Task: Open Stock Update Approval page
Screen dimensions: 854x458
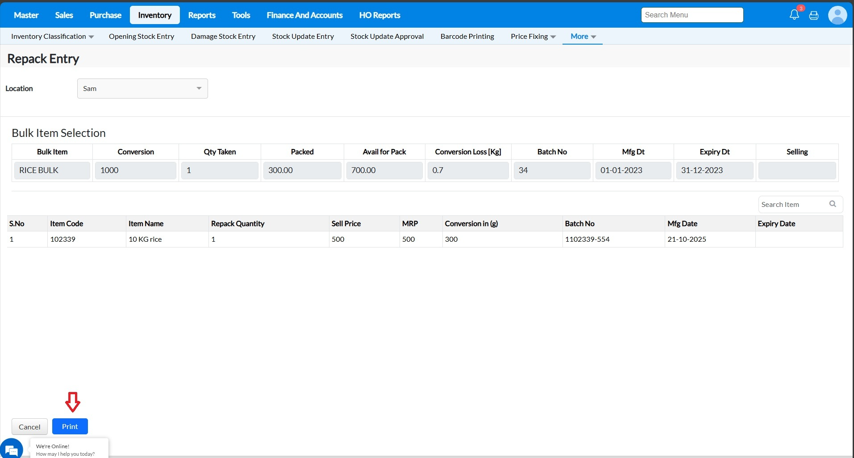Action: tap(387, 37)
